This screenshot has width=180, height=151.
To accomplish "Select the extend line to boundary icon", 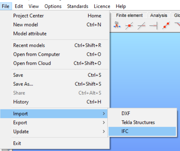I will [x=153, y=26].
